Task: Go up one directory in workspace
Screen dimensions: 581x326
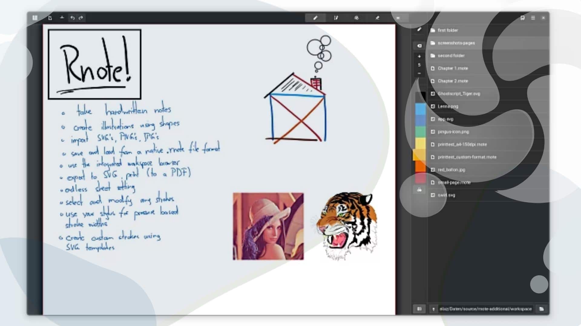Action: point(433,309)
